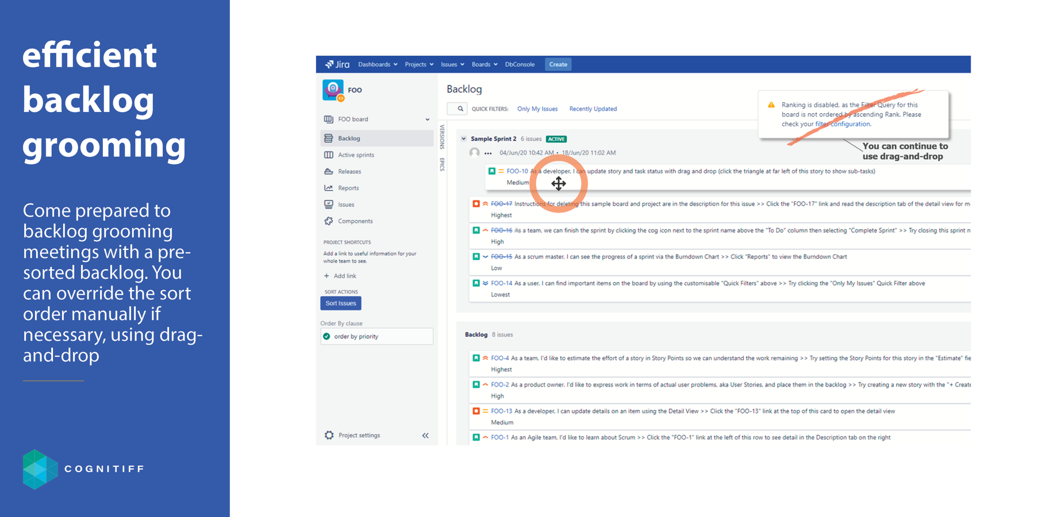Collapse the sidebar with double chevron
This screenshot has width=1057, height=517.
[x=425, y=435]
